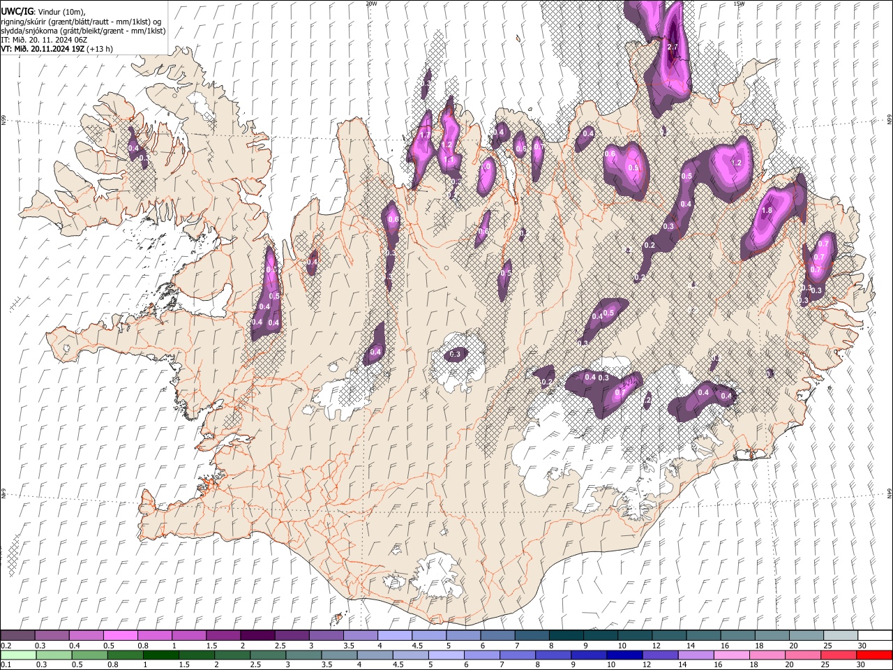Click the 1.1 precipitation value on the map
The width and height of the screenshot is (893, 670).
pos(449,160)
